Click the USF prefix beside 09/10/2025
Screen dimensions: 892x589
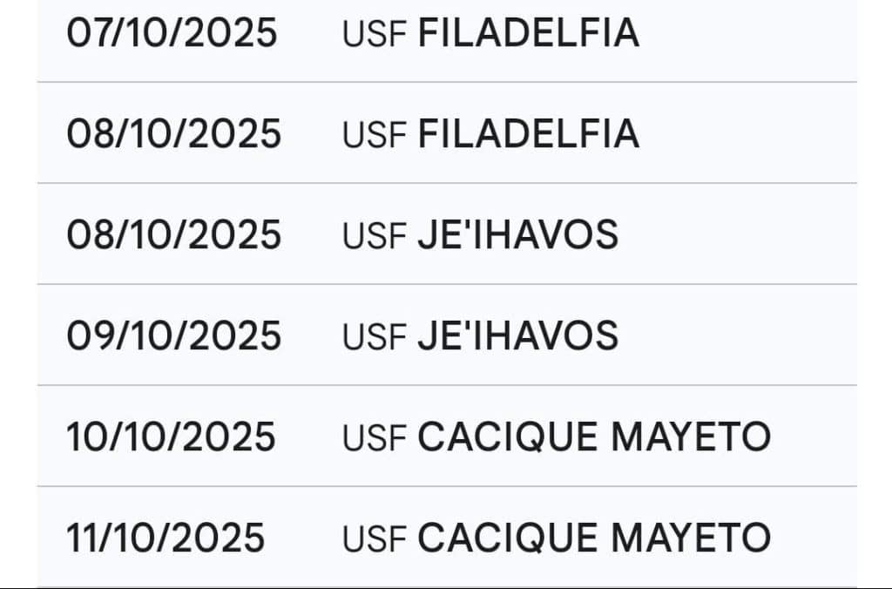375,337
